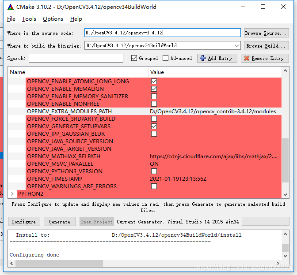The width and height of the screenshot is (297, 275).
Task: Click output log horizontal scrollbar thumb
Action: pos(59,263)
